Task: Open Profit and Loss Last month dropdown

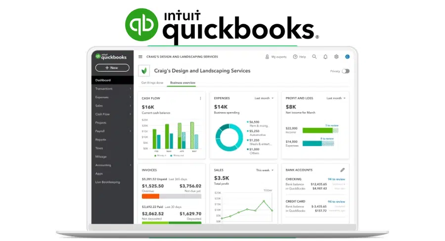Action: (336, 98)
